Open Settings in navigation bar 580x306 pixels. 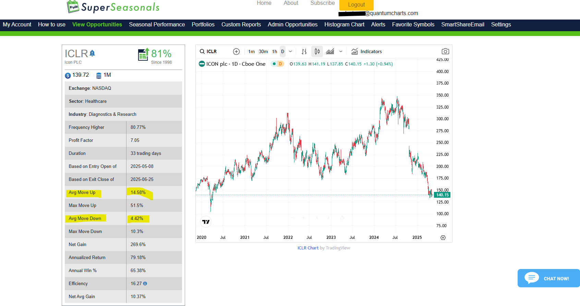tap(501, 24)
